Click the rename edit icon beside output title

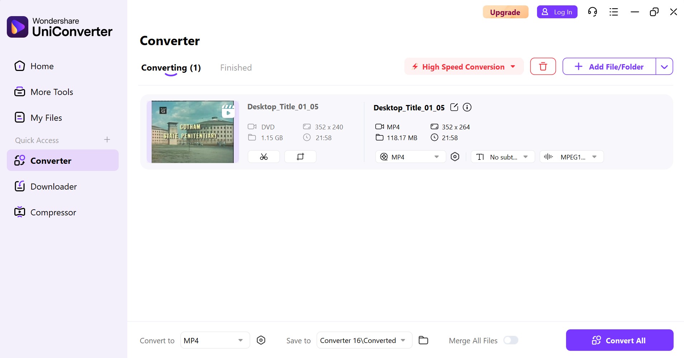click(x=454, y=107)
